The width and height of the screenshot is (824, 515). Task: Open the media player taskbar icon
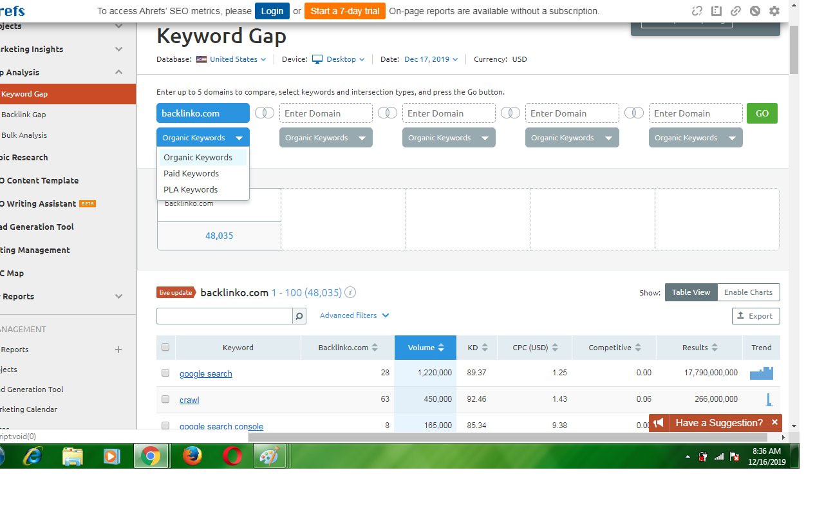[x=111, y=456]
